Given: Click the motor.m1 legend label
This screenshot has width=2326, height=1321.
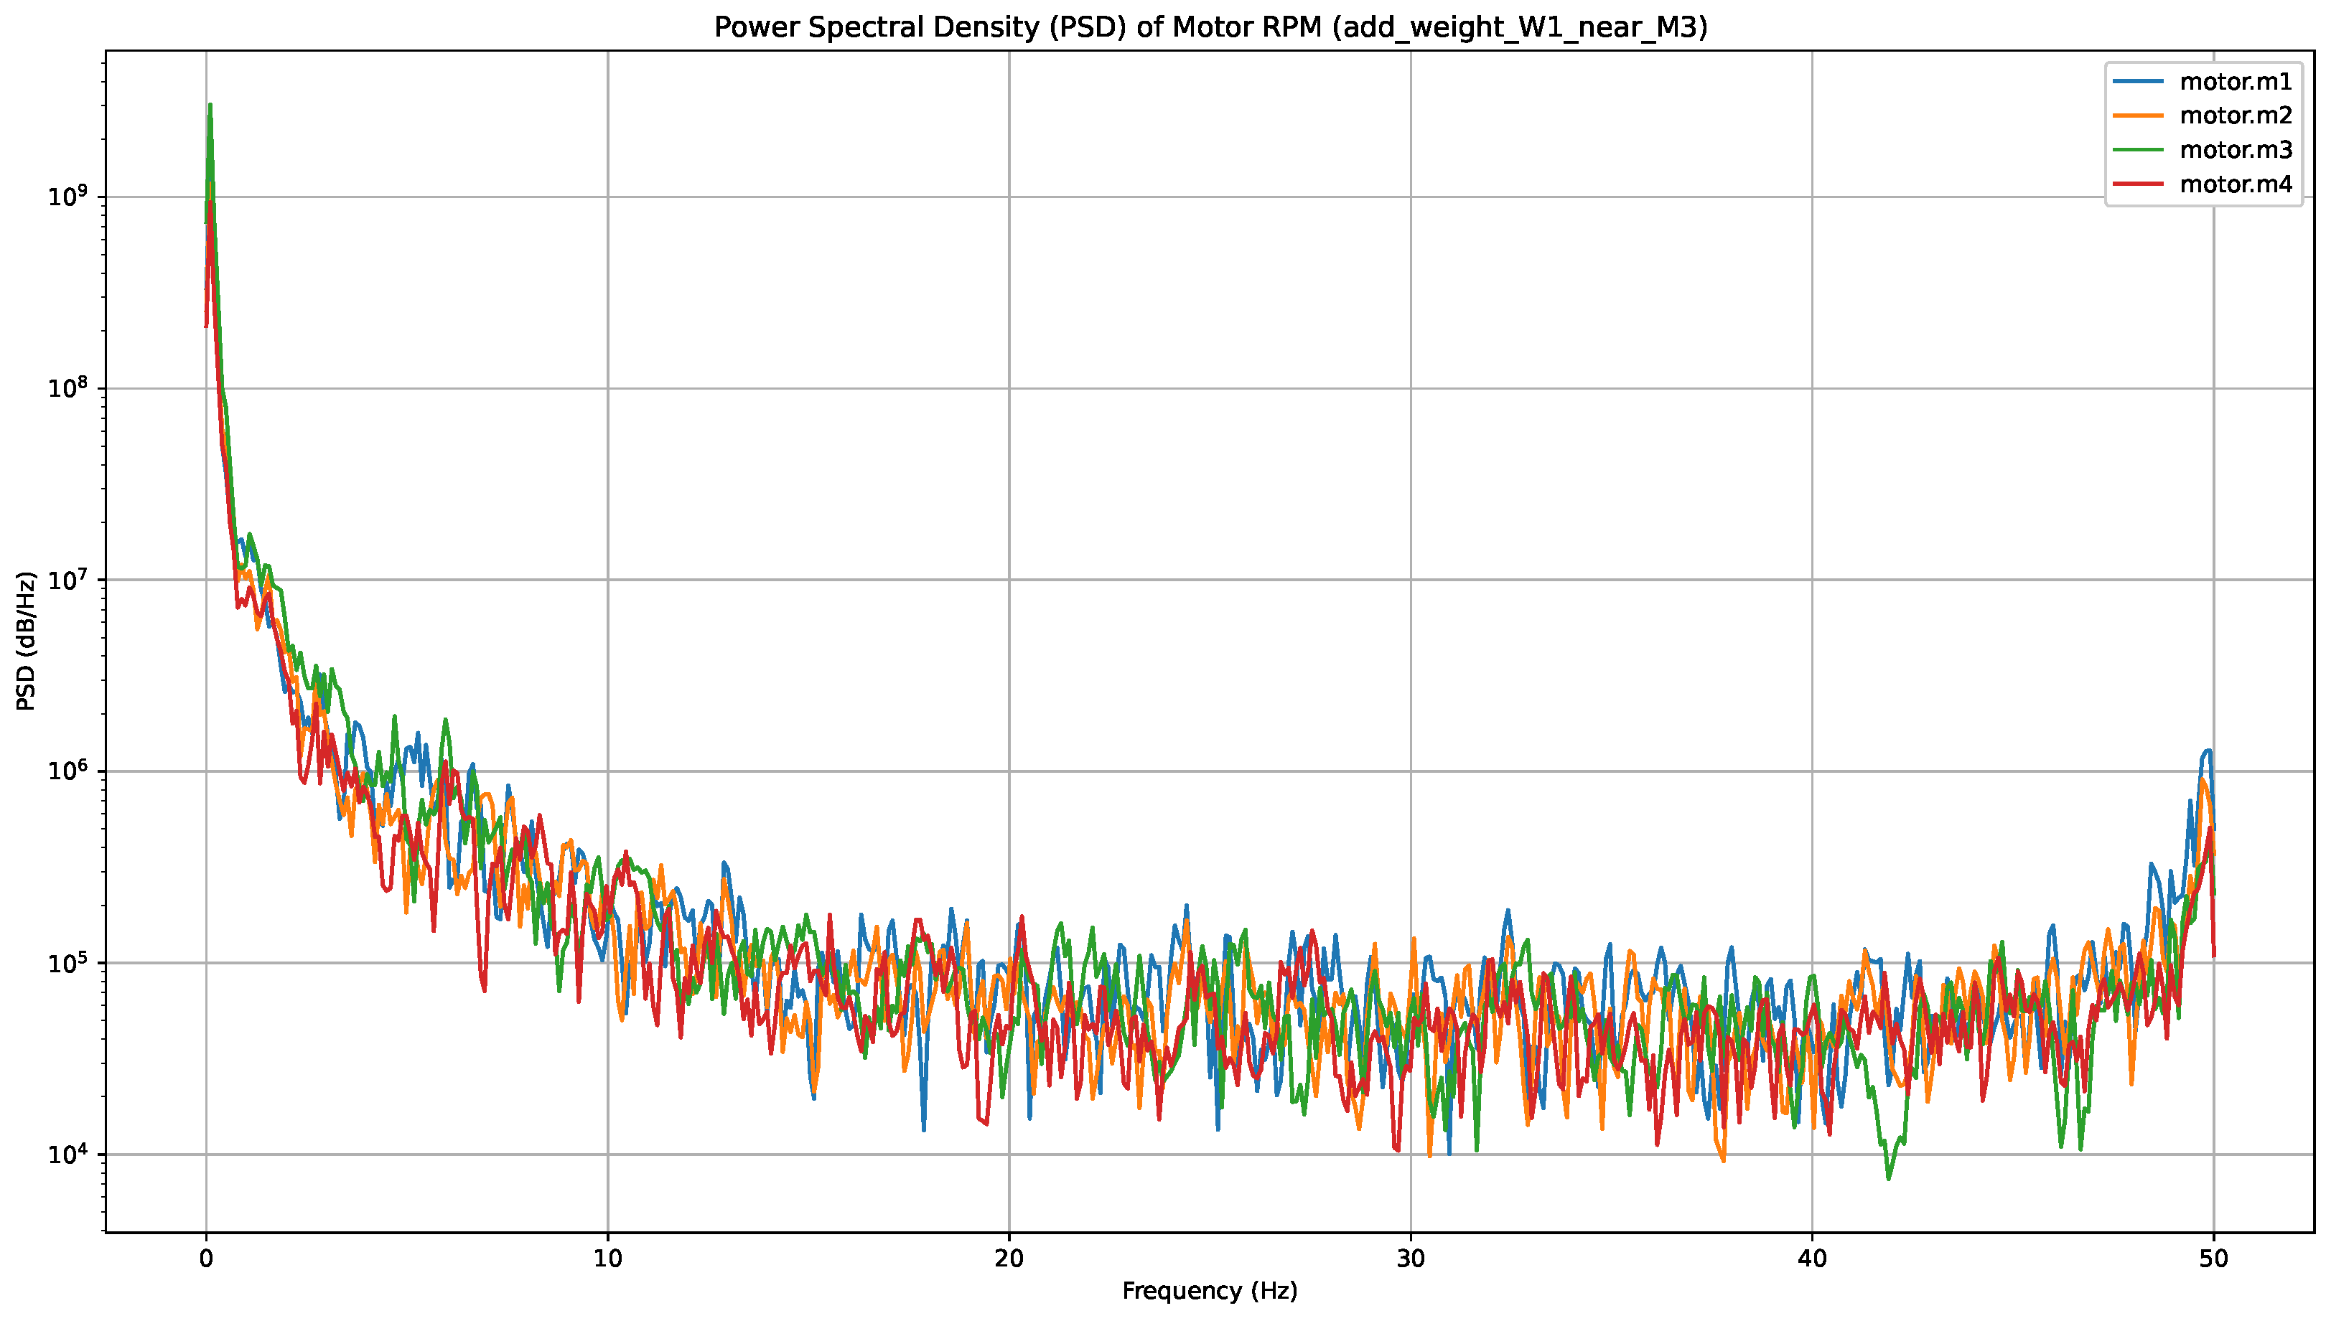Looking at the screenshot, I should [2236, 82].
